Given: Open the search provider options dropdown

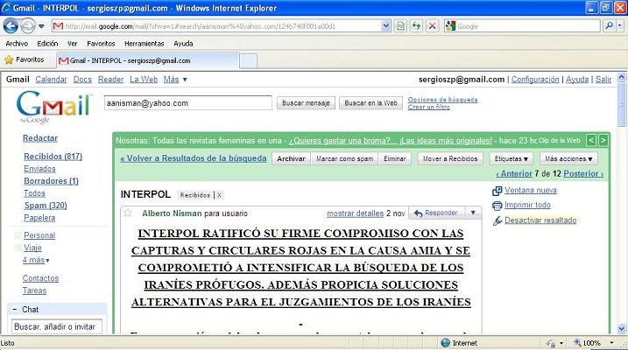Looking at the screenshot, I should pyautogui.click(x=620, y=26).
